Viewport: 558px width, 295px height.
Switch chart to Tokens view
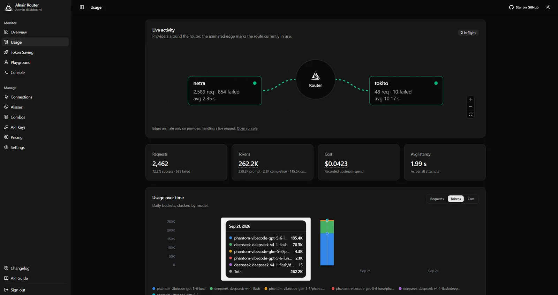456,199
